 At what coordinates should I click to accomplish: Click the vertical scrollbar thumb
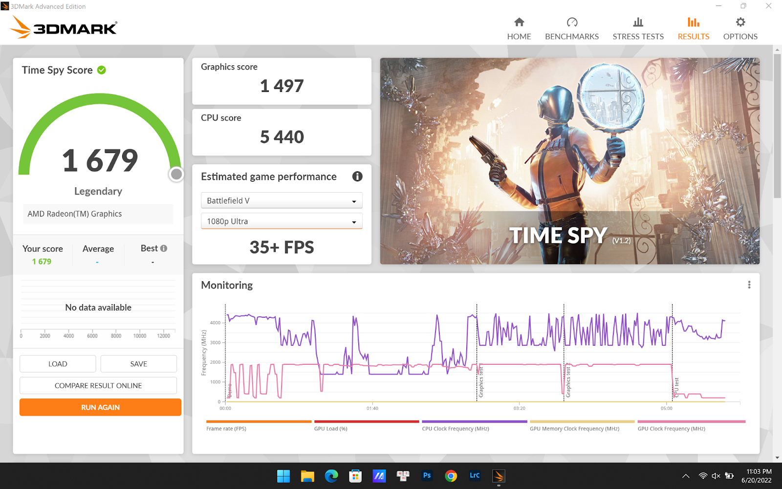tap(777, 126)
